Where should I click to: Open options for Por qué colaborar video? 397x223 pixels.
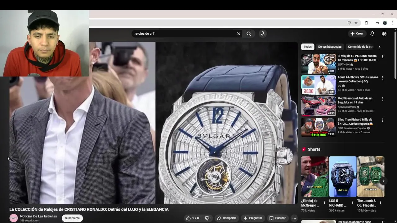(x=383, y=222)
